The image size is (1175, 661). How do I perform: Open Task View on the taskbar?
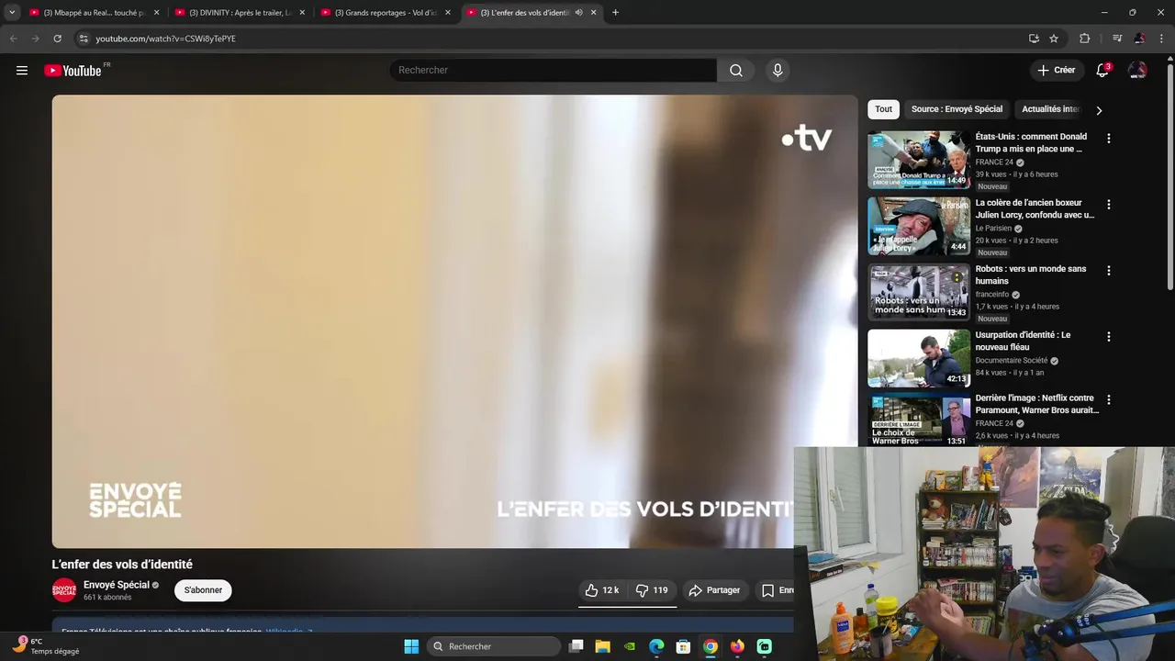click(x=576, y=646)
